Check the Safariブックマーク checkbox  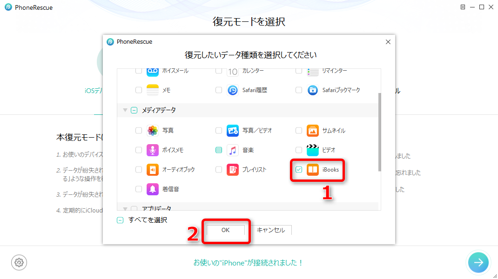[x=298, y=90]
